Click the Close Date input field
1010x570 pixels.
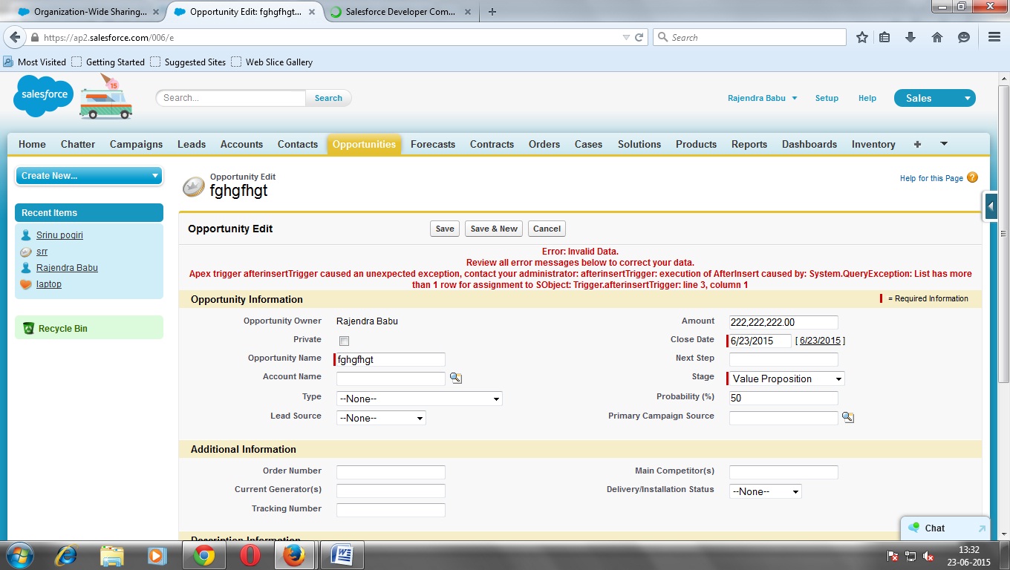click(x=760, y=341)
